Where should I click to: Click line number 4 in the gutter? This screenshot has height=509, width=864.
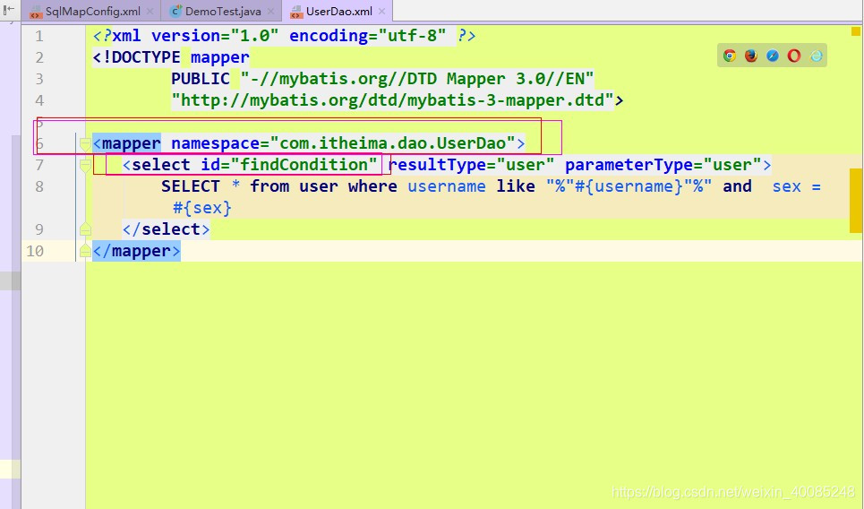[39, 100]
